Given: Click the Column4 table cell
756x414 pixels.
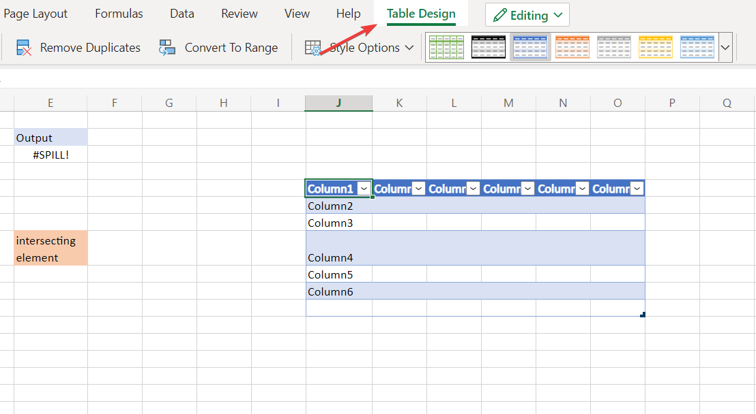Looking at the screenshot, I should pos(339,249).
